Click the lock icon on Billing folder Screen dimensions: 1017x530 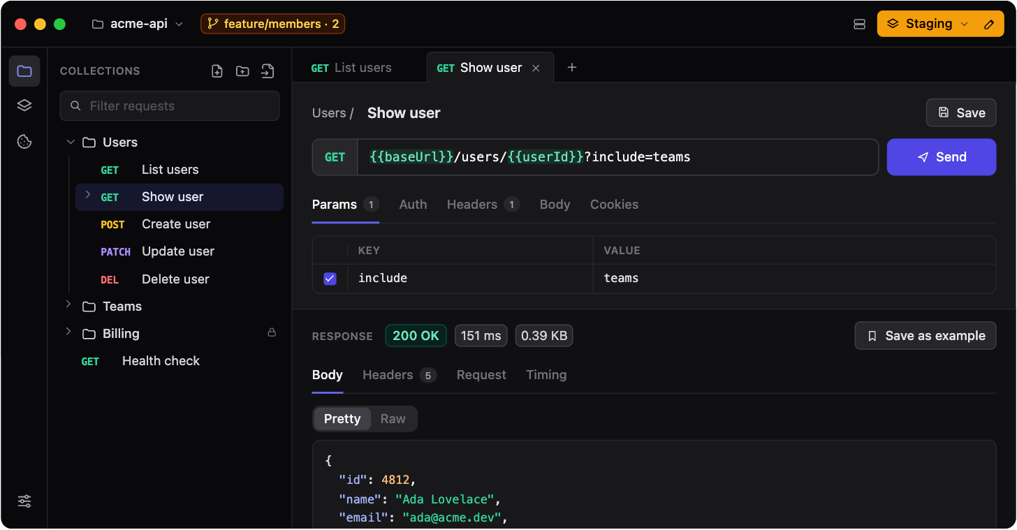click(272, 333)
